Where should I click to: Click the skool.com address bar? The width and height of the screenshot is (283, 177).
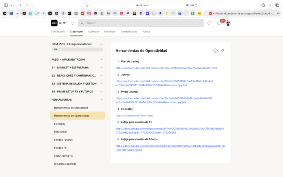tap(141, 5)
